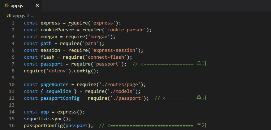Click the path variable on line 4

[46, 43]
